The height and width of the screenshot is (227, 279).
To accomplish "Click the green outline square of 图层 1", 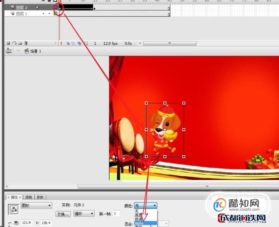I will 56,13.
